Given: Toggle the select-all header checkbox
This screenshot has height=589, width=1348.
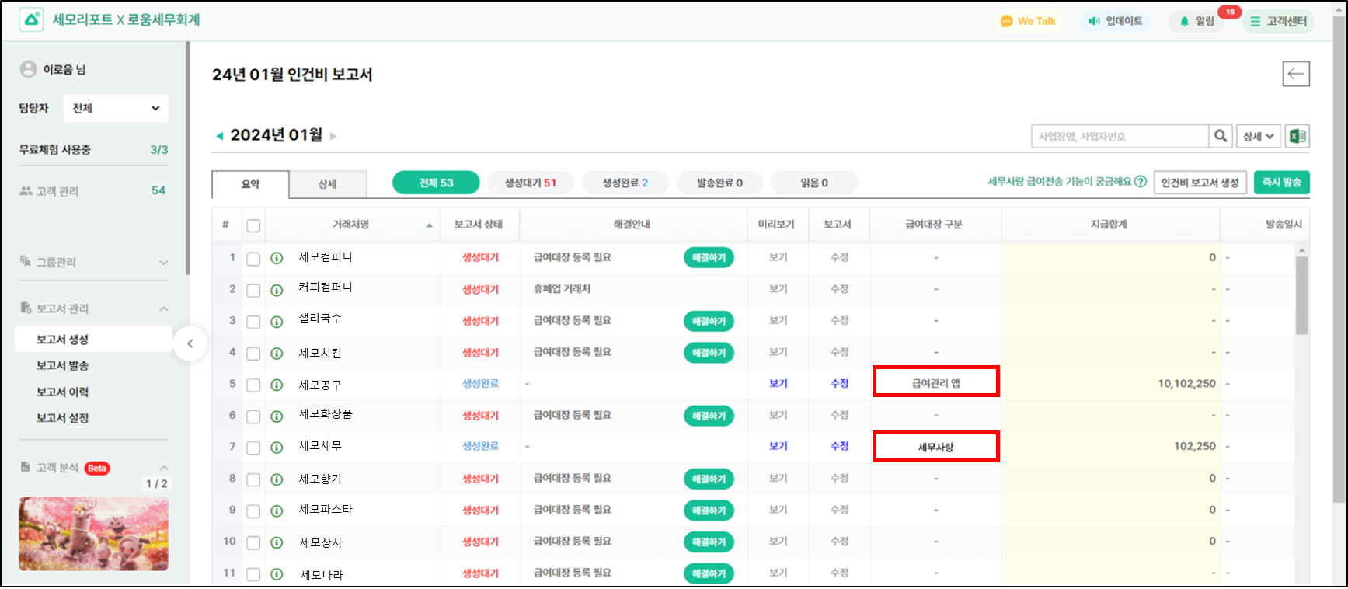Looking at the screenshot, I should click(253, 225).
